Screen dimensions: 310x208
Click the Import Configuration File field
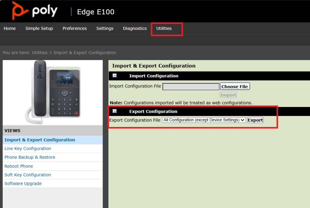tap(191, 87)
